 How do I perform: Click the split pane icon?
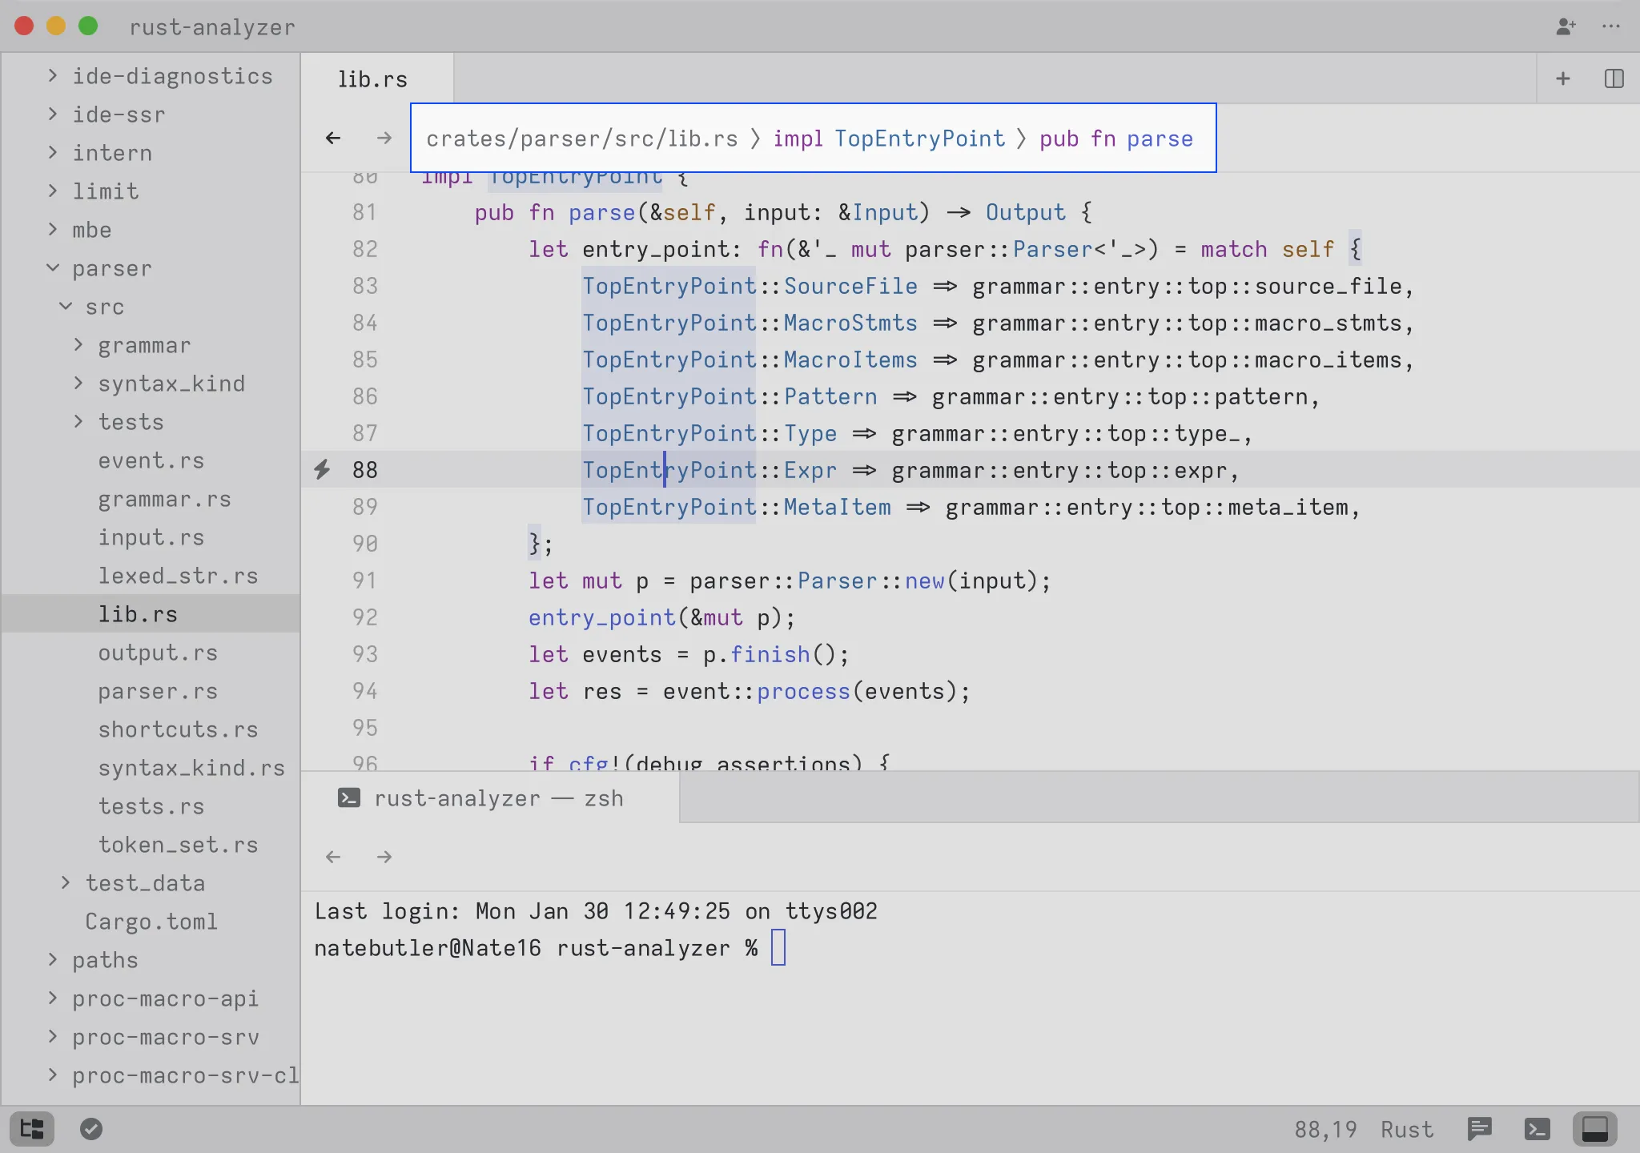tap(1614, 78)
